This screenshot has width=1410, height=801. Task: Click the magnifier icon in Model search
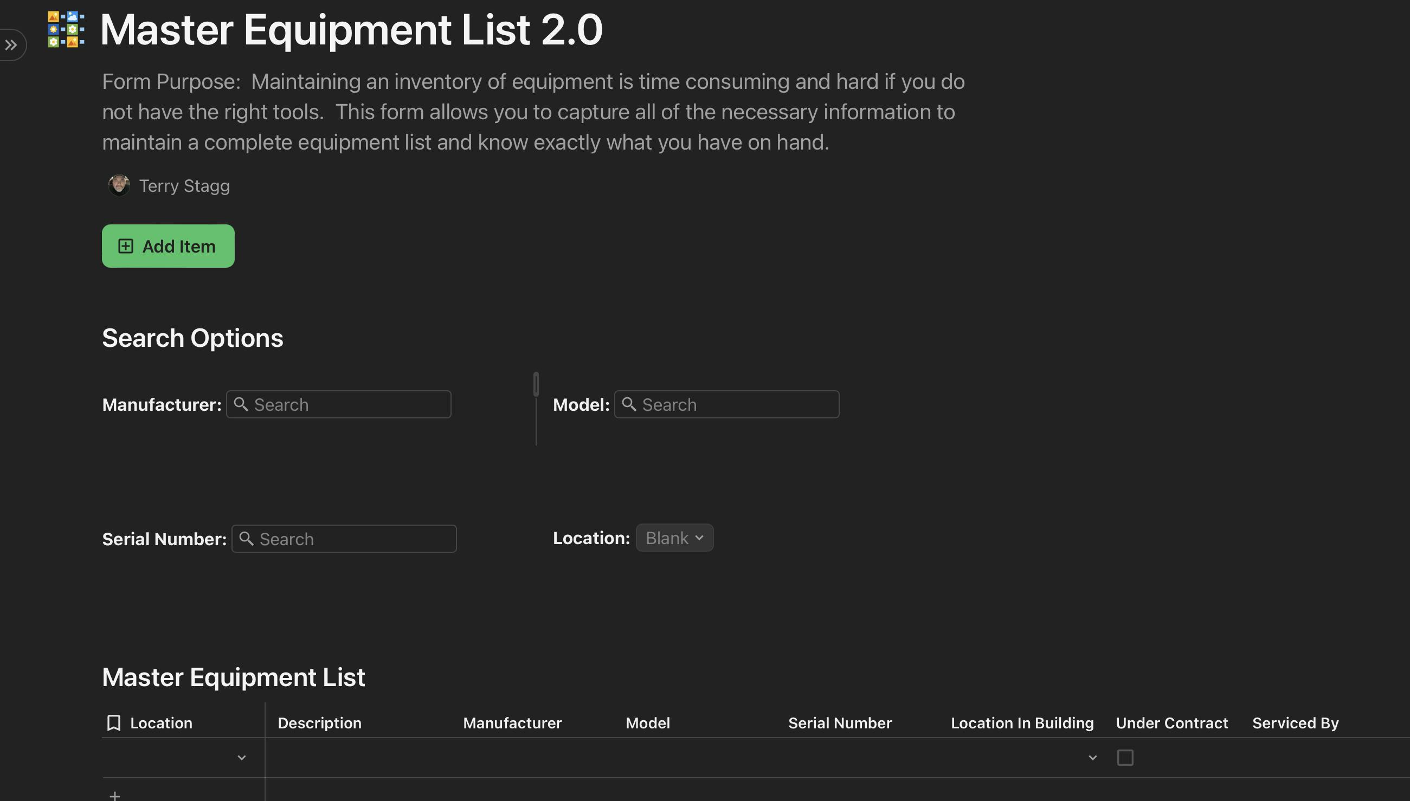pos(629,404)
